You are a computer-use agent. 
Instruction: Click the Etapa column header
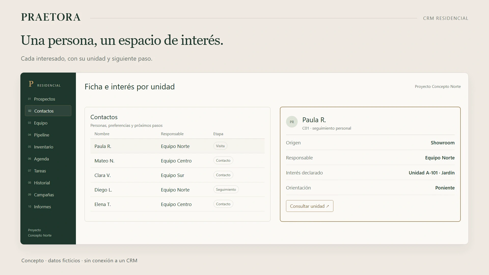[x=218, y=134]
